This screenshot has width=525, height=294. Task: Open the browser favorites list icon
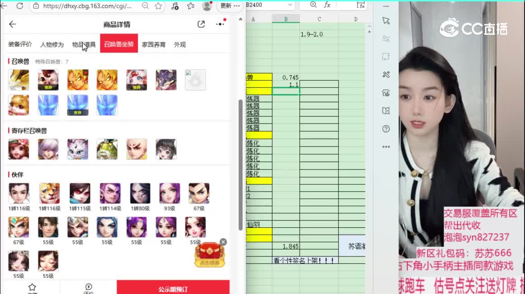point(191,6)
